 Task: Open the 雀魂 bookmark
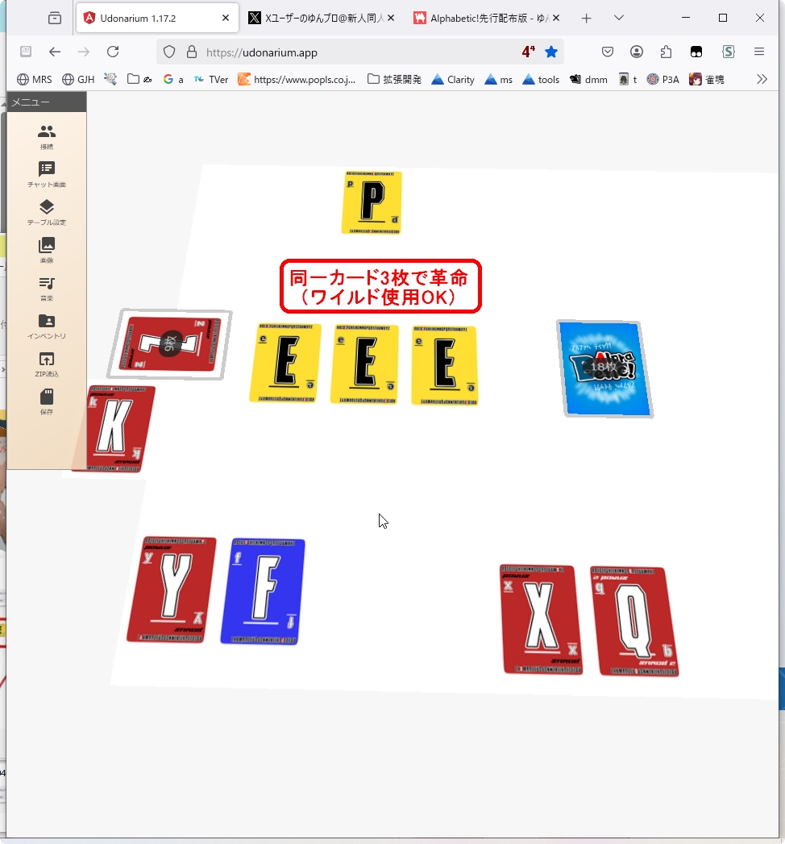pos(707,80)
